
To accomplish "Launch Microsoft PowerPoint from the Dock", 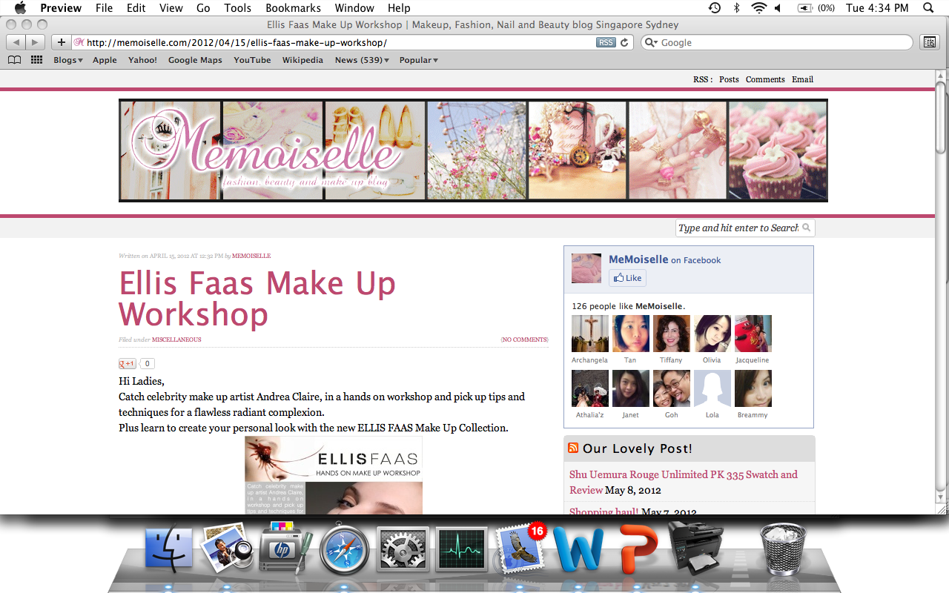I will pos(637,549).
